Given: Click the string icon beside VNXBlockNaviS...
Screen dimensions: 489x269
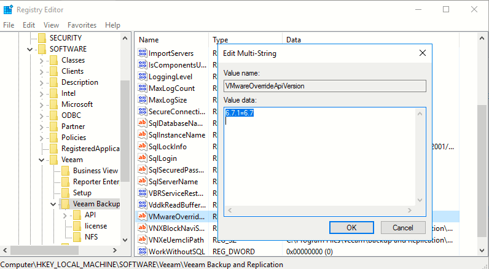Looking at the screenshot, I should tap(142, 228).
